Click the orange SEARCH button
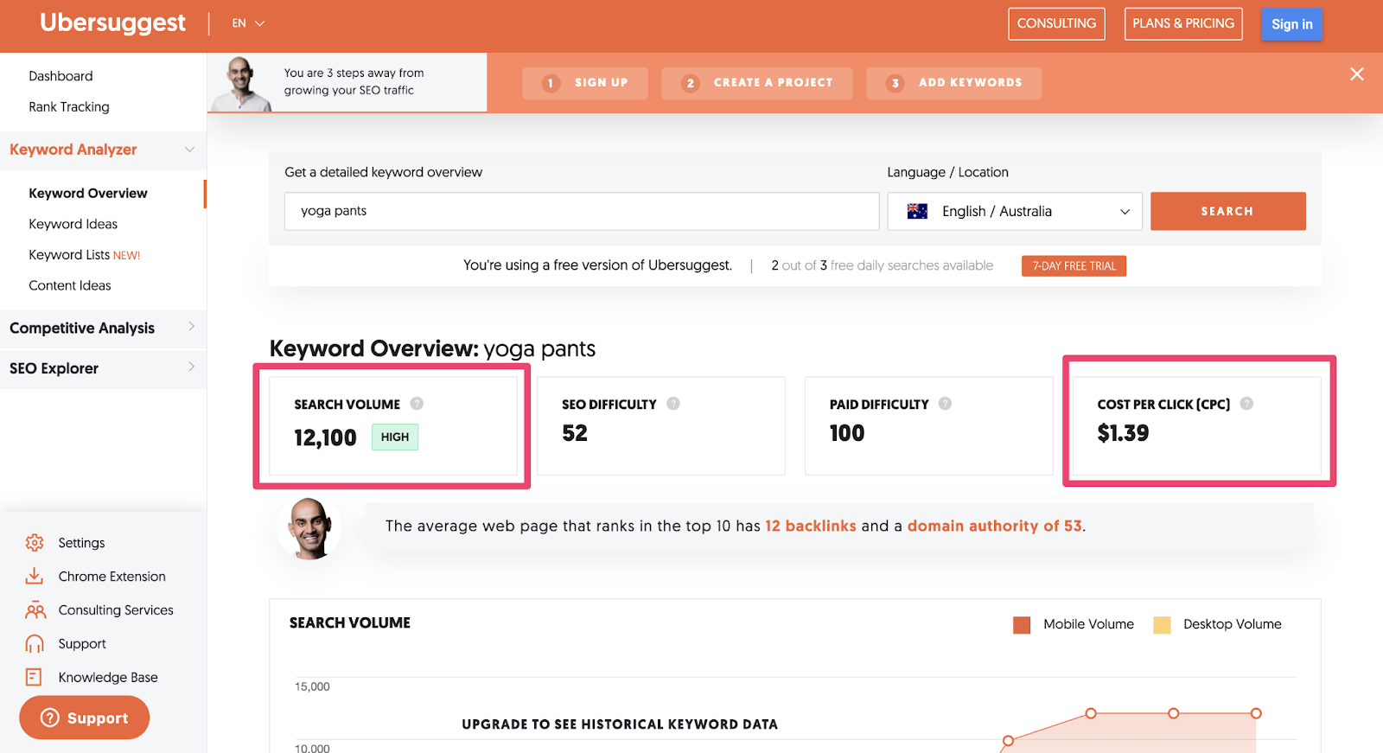The image size is (1383, 753). (1227, 211)
